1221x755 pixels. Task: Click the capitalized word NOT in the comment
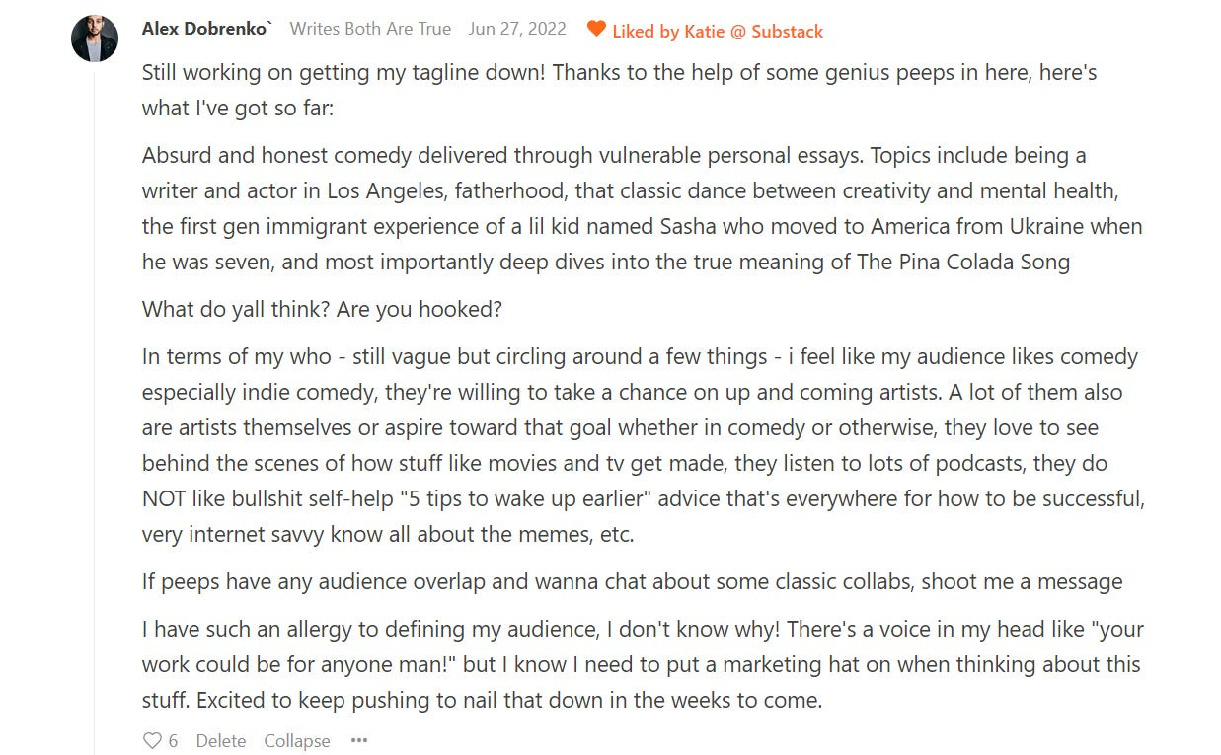click(x=166, y=498)
